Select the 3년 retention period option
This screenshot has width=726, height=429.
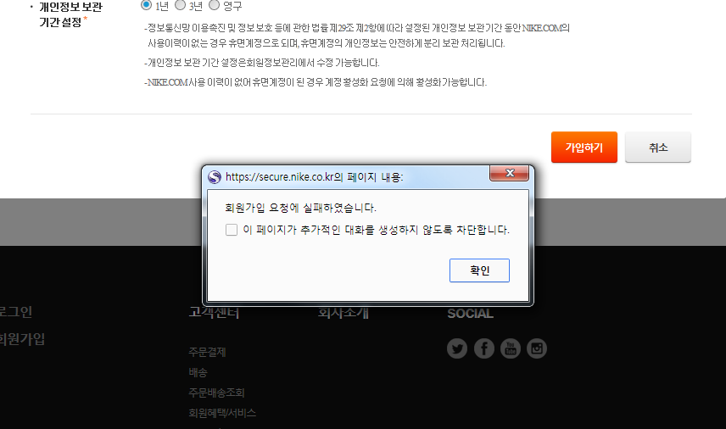(180, 5)
